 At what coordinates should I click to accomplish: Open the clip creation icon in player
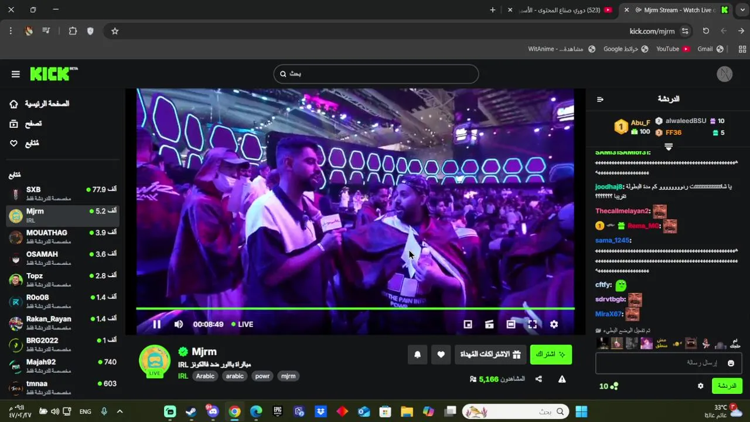point(489,324)
